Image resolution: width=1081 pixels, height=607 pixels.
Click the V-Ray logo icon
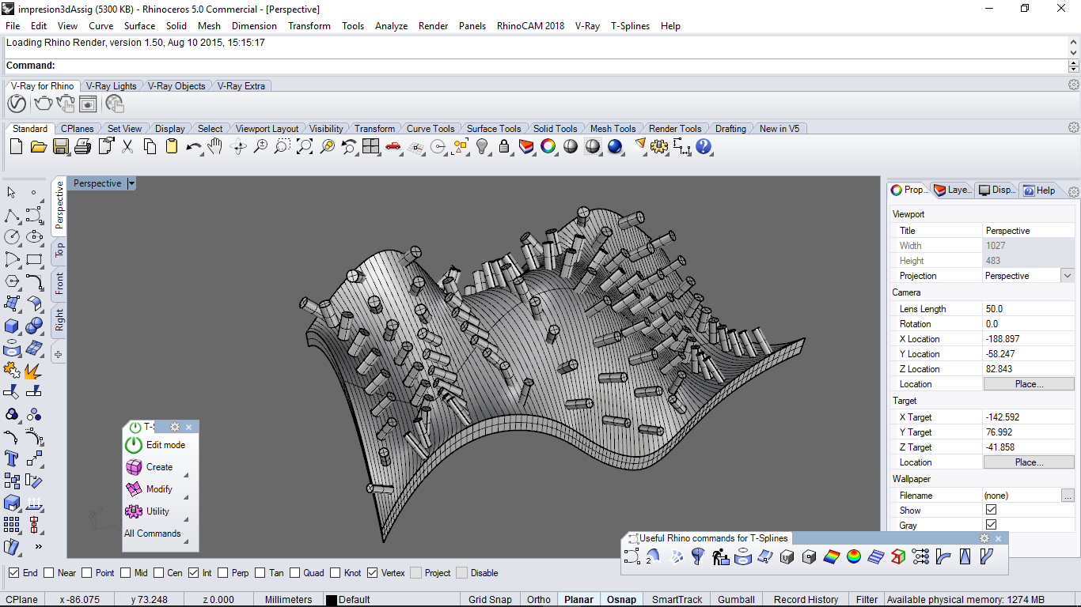[17, 104]
